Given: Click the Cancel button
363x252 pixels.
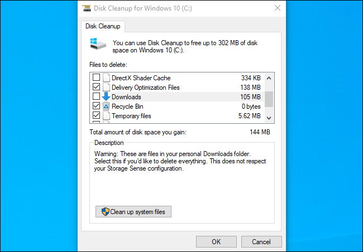Looking at the screenshot, I should [261, 241].
